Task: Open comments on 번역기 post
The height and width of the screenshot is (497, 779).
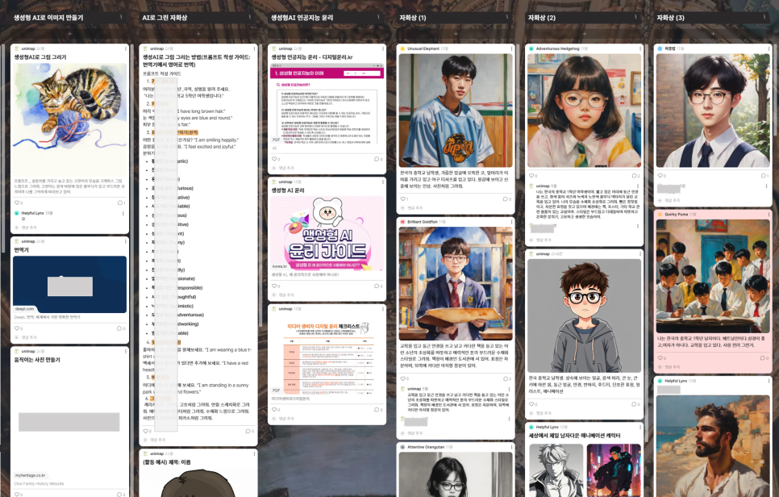Action: pyautogui.click(x=121, y=328)
